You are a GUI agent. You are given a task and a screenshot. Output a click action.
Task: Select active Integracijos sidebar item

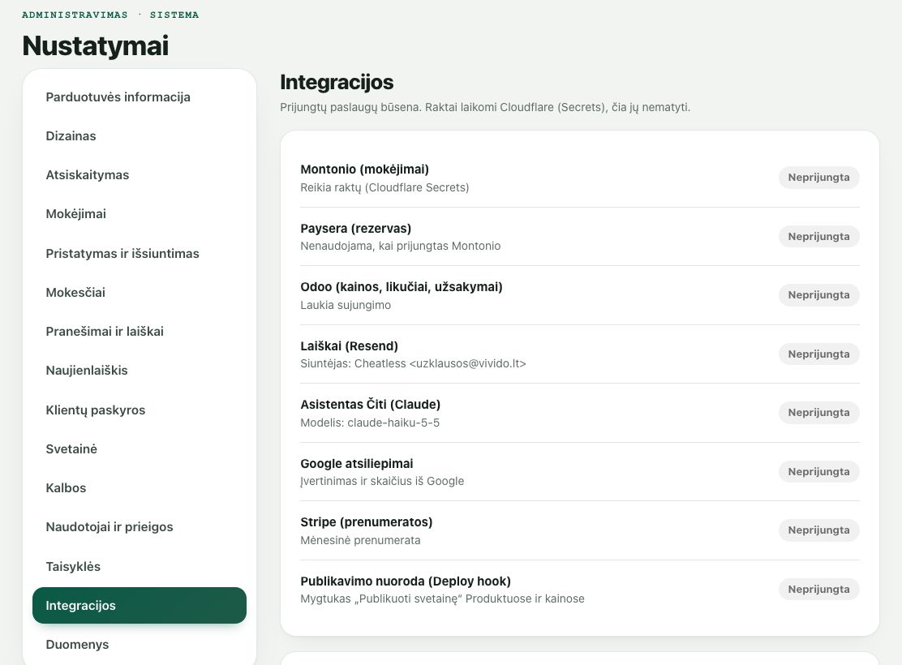(140, 605)
